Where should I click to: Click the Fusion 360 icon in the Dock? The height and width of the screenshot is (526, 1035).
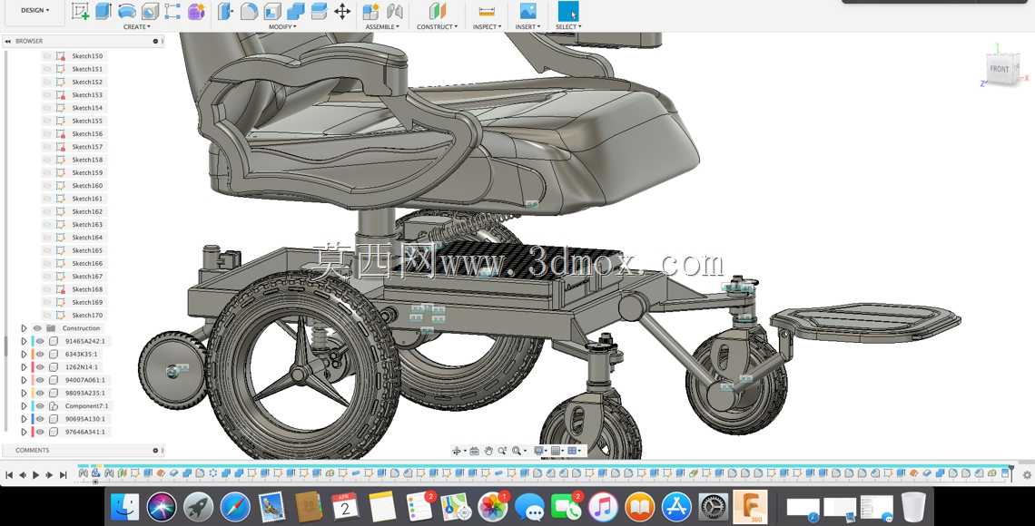750,508
